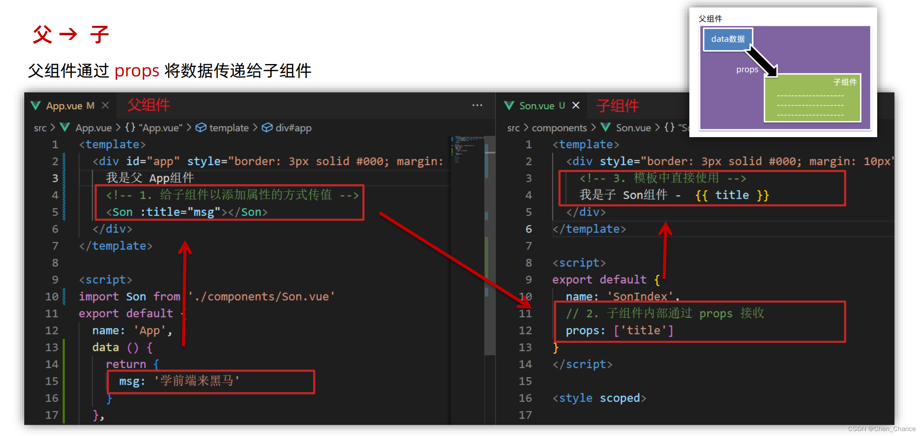
Task: Select div#app breadcrumb segment
Action: [x=293, y=128]
